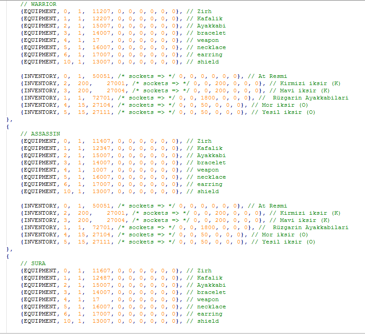Select necklace value 16007 in the Assassin block
365x334 pixels.
pyautogui.click(x=101, y=177)
